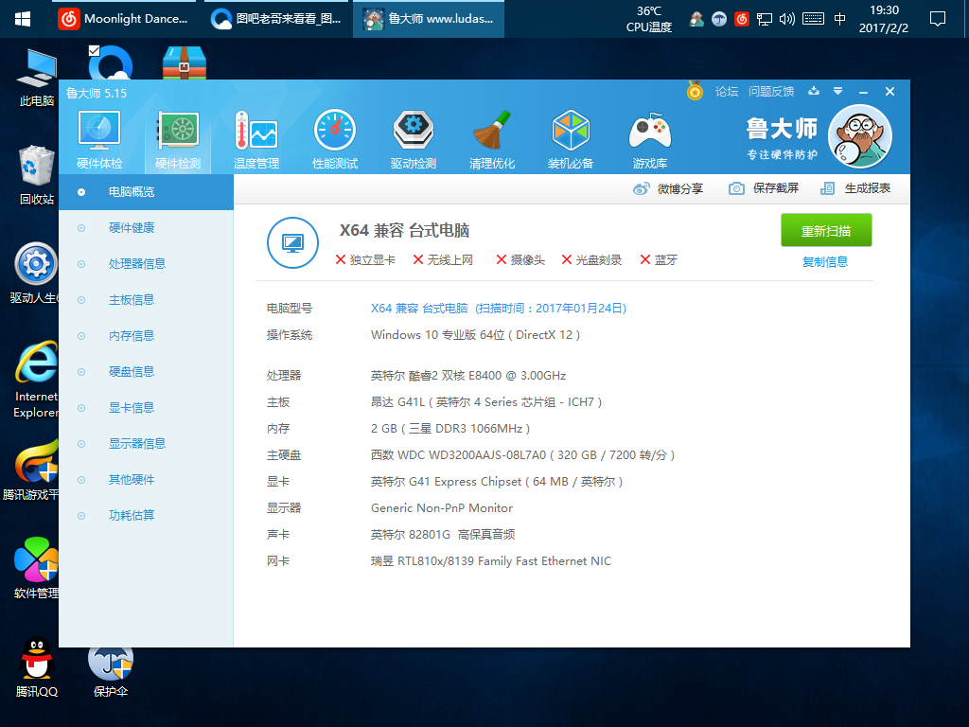Click the gold medal icon in title bar
969x727 pixels.
[696, 92]
